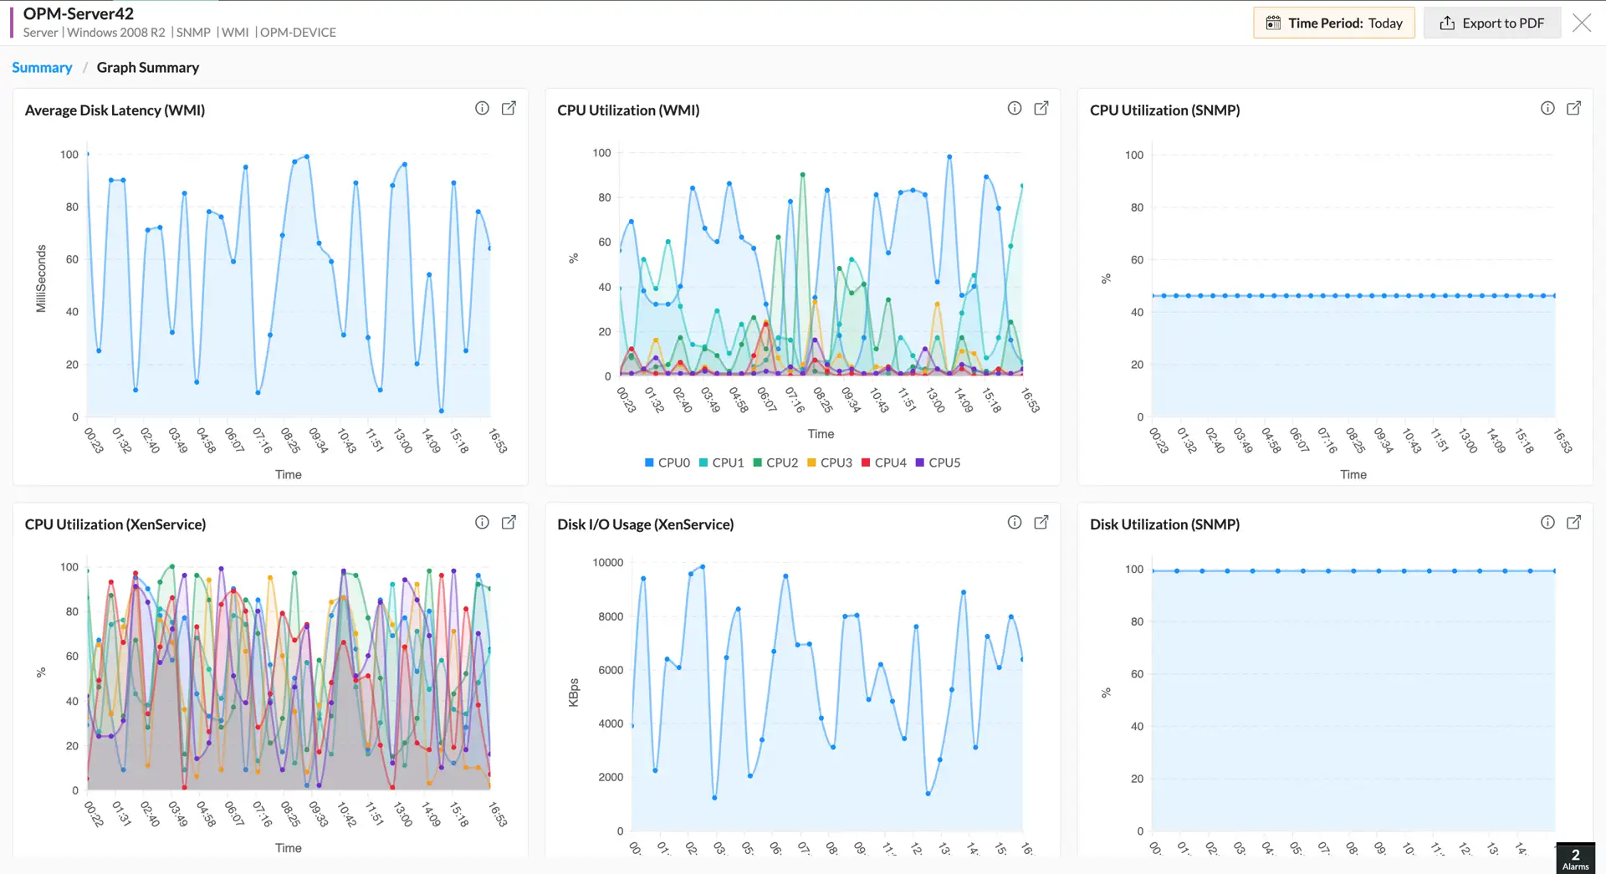Screen dimensions: 1606x874
Task: Click the MilliSeconds axis label
Action: 41,279
